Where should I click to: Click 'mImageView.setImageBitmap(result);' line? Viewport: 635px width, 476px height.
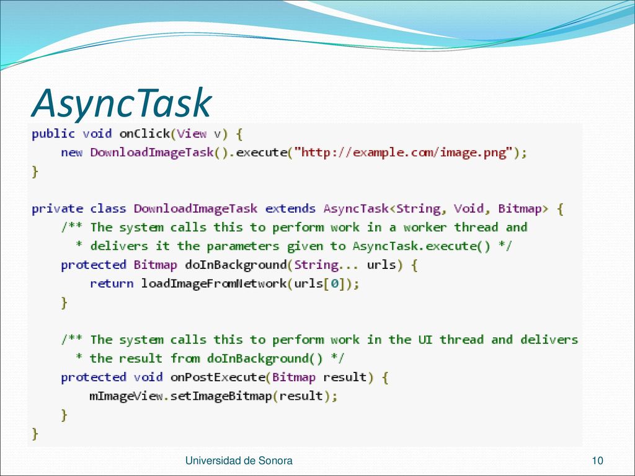tap(213, 396)
